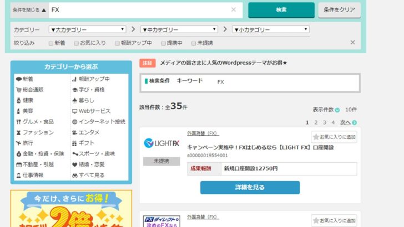Image resolution: width=404 pixels, height=227 pixels.
Task: Go to results page 4
Action: pos(333,122)
